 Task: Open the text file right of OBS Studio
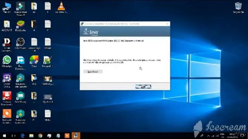tap(34, 45)
